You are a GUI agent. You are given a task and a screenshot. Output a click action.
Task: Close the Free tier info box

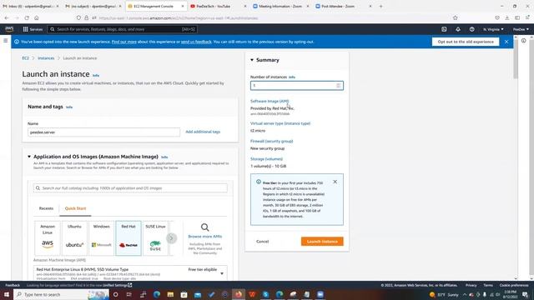click(x=335, y=182)
